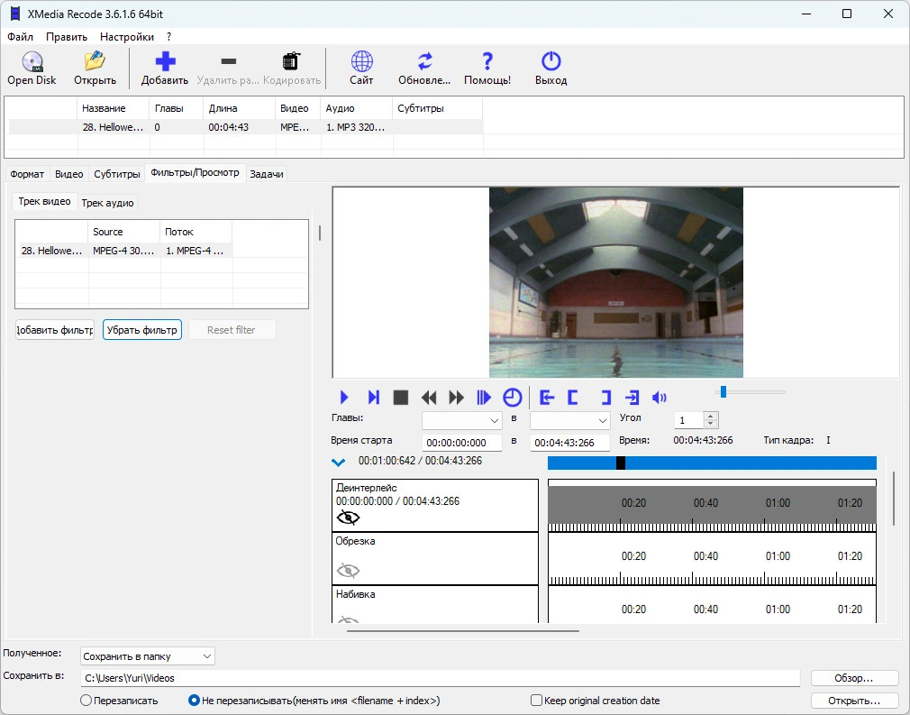The image size is (910, 715).
Task: Click the Убрать фильтр button
Action: click(x=142, y=330)
